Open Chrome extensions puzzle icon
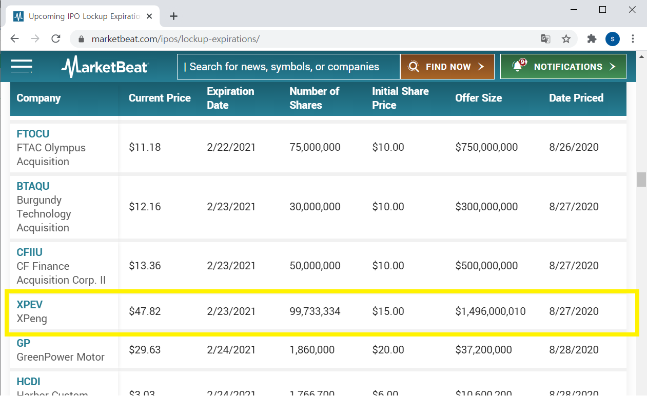Viewport: 647px width, 396px height. coord(592,39)
